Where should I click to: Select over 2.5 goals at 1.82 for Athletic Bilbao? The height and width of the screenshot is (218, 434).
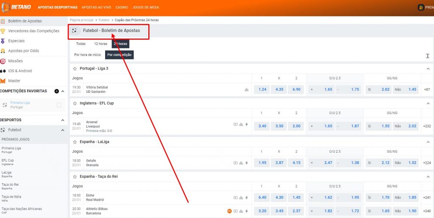pos(321,211)
